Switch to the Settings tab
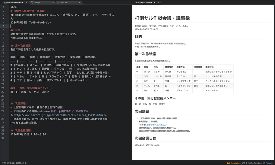 click(x=38, y=2)
